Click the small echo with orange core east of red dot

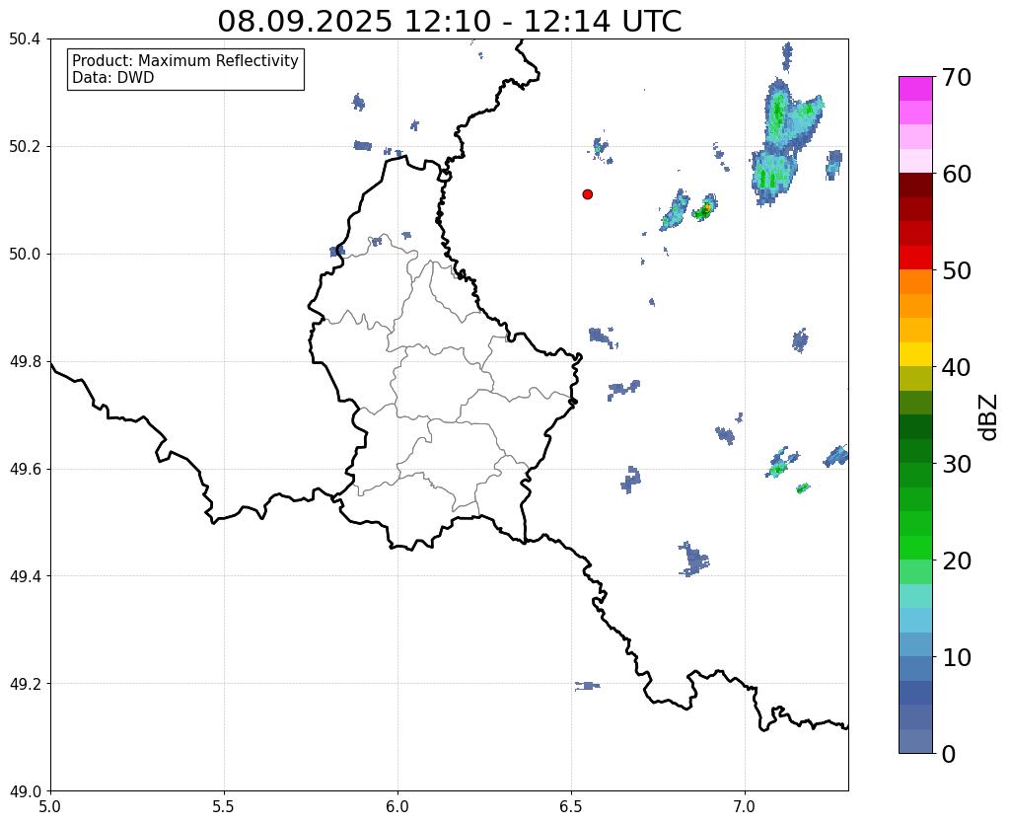pyautogui.click(x=704, y=207)
